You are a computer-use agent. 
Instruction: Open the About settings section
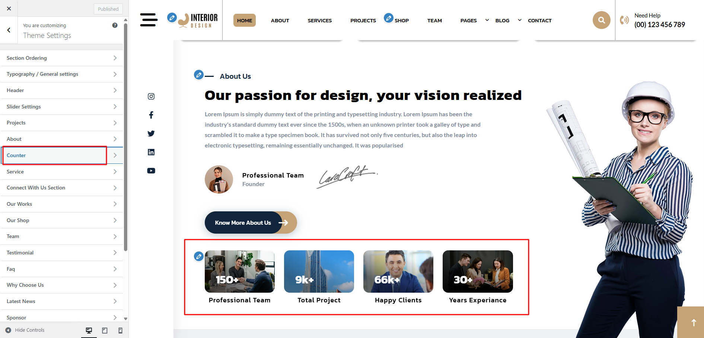[61, 139]
